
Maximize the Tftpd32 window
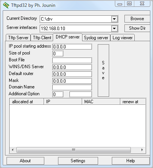[x=129, y=3]
